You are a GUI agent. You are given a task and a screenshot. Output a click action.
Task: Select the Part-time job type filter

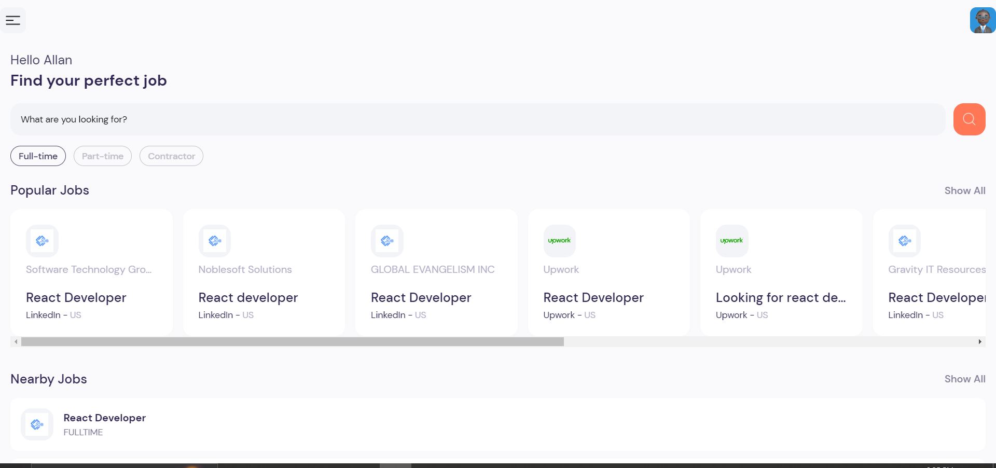[103, 156]
